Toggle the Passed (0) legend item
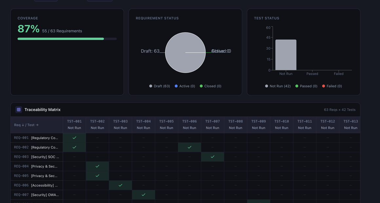The image size is (380, 203). [x=306, y=86]
